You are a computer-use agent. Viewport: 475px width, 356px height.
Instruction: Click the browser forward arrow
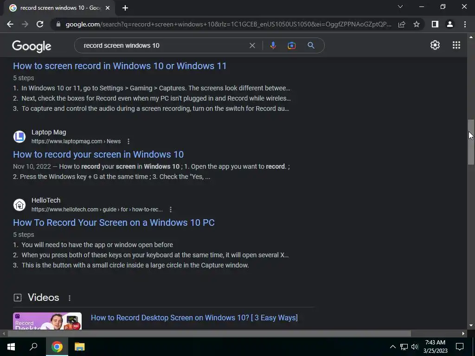[25, 24]
